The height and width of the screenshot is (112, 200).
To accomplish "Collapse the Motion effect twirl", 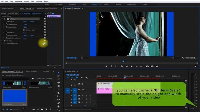I will click(x=2, y=19).
